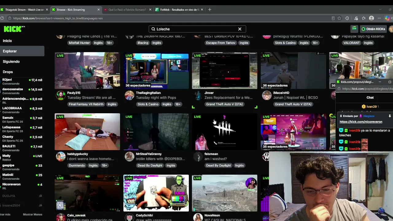Screen dimensions: 393x221
Task: Click habbyglucky channel avatar
Action: 60,156
